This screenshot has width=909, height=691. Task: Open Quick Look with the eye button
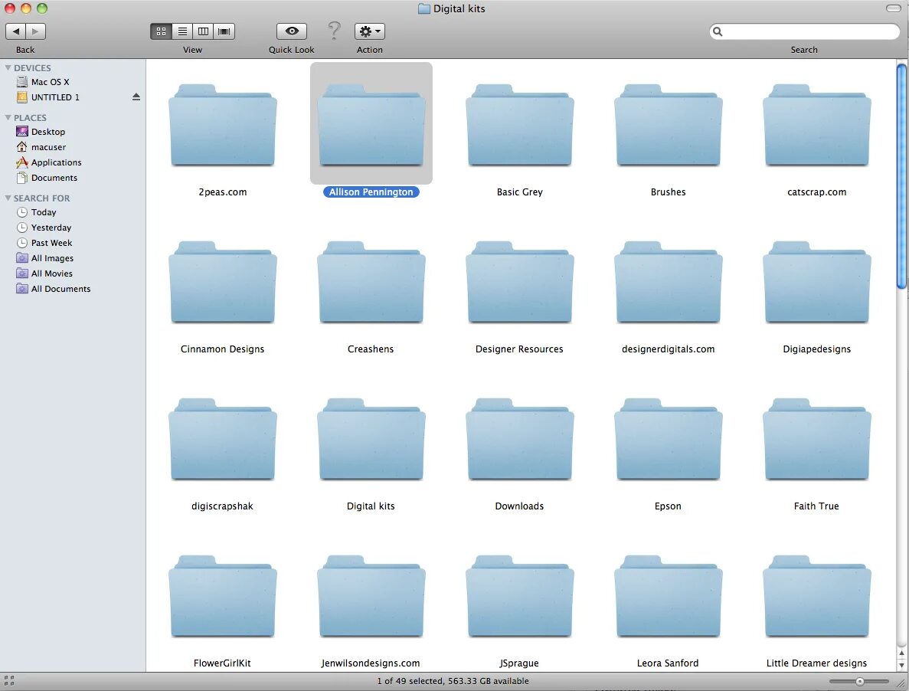pyautogui.click(x=292, y=31)
